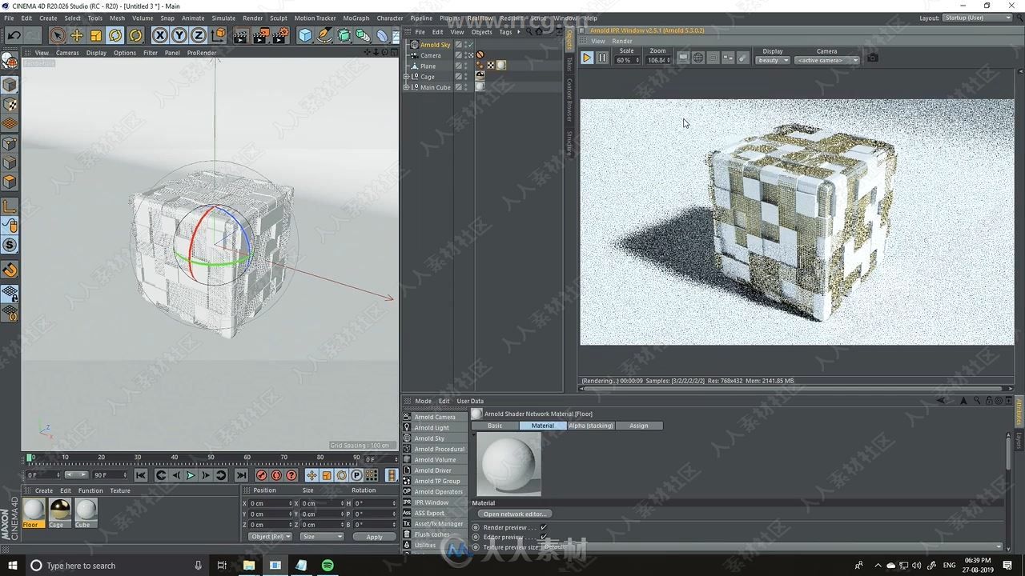The image size is (1025, 576).
Task: Activate the Rotate tool
Action: (x=115, y=35)
